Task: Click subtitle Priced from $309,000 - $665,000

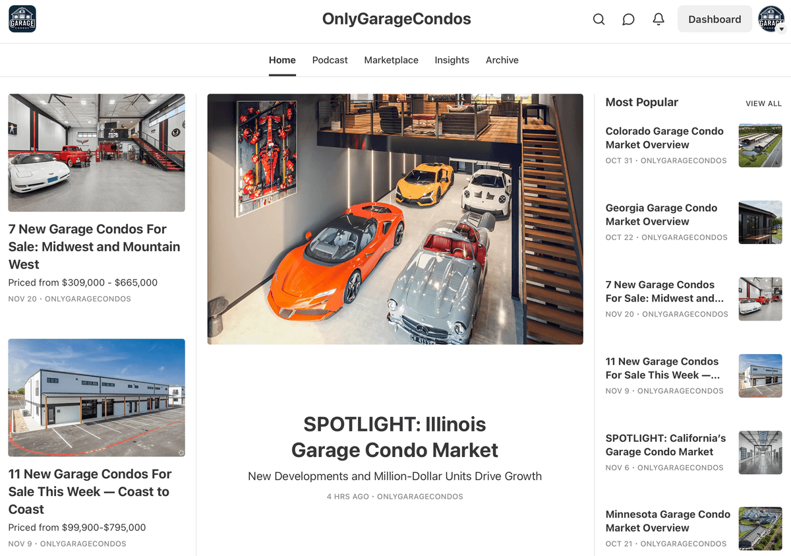Action: click(83, 282)
